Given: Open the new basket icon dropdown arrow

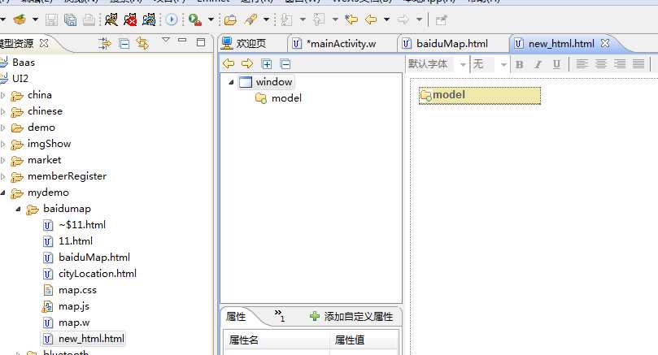Looking at the screenshot, I should pos(35,19).
